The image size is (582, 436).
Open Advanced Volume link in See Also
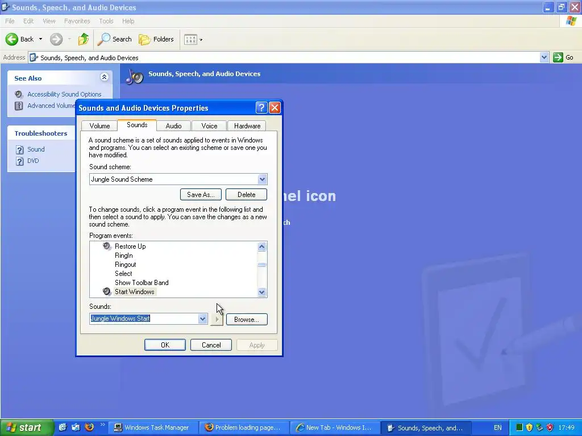(x=51, y=106)
